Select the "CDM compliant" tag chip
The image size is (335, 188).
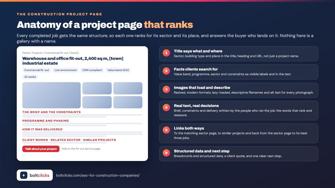click(92, 70)
